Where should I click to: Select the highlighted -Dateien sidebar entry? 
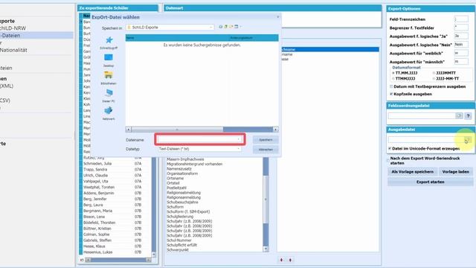coord(36,36)
